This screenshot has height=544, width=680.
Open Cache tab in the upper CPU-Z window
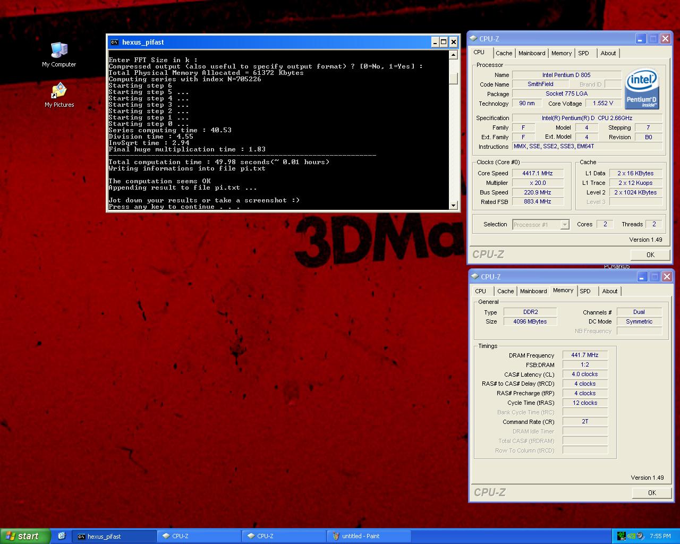504,53
